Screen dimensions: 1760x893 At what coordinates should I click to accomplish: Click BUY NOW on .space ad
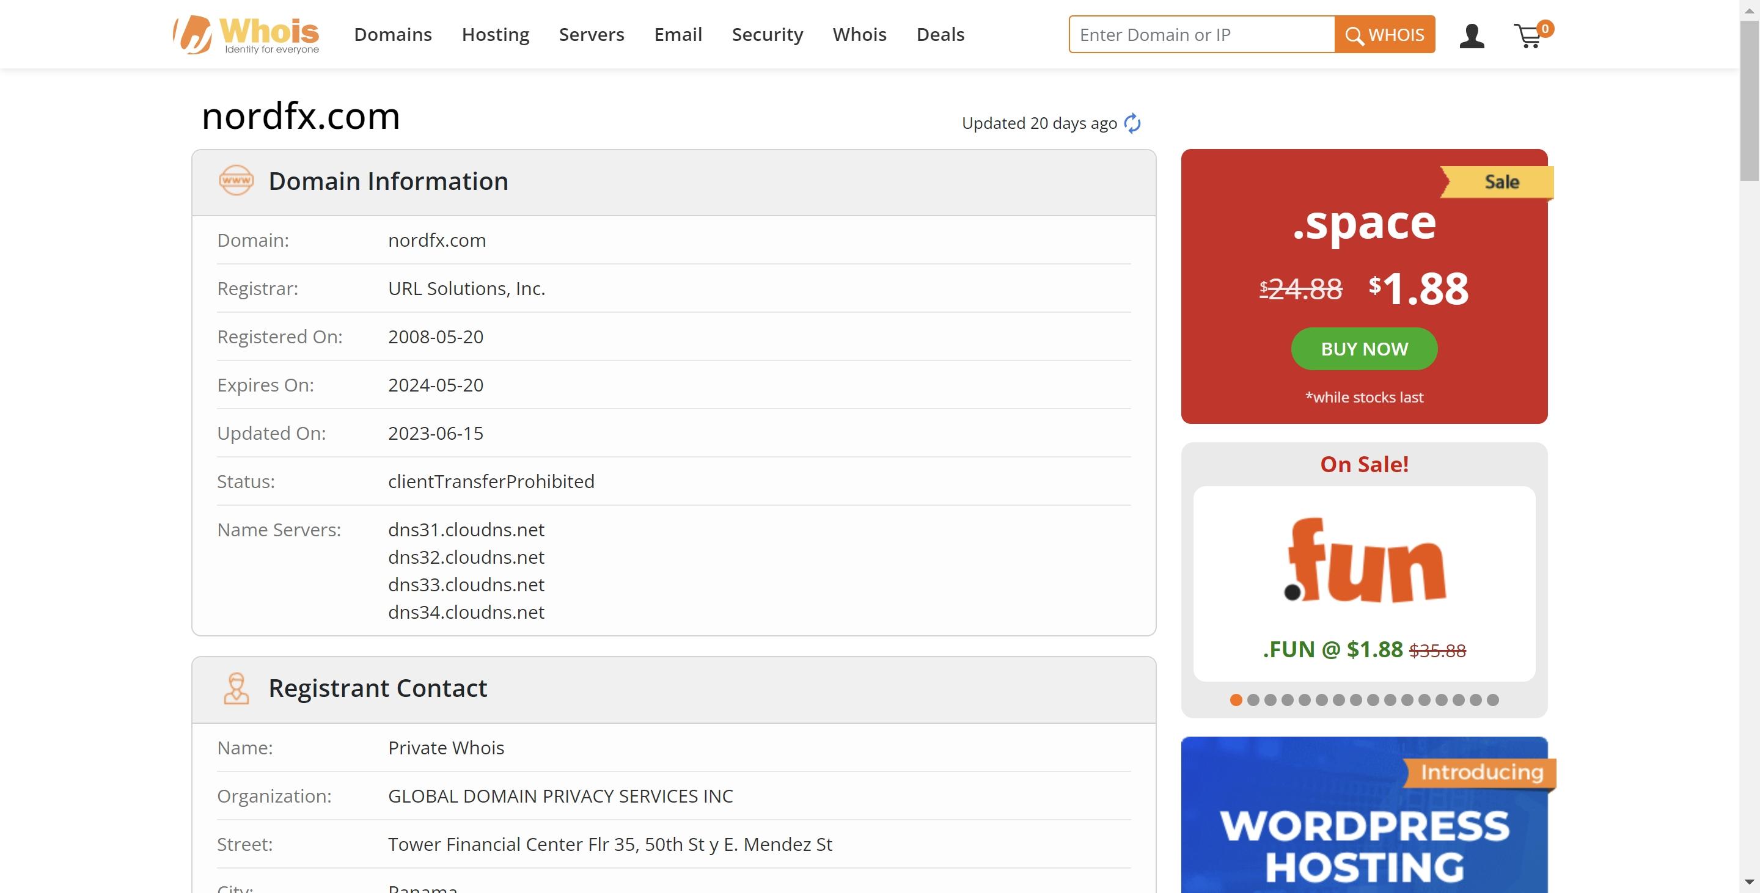tap(1365, 349)
